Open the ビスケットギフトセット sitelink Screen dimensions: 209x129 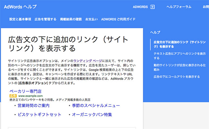tap(40, 115)
